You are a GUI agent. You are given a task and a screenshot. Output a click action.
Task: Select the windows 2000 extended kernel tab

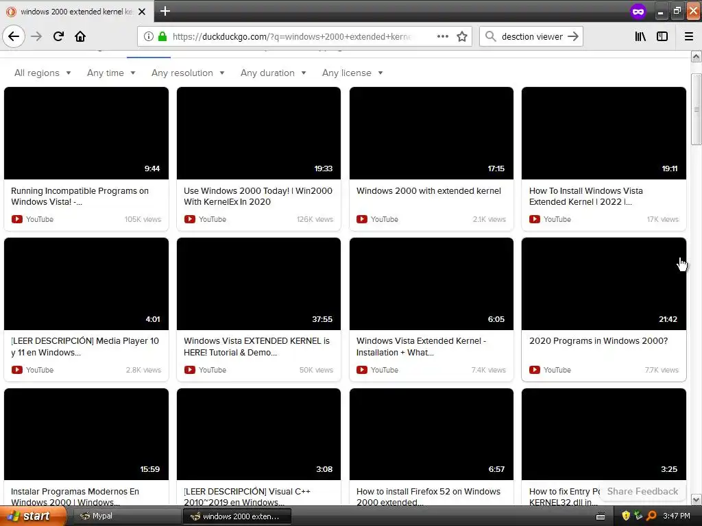coord(77,11)
